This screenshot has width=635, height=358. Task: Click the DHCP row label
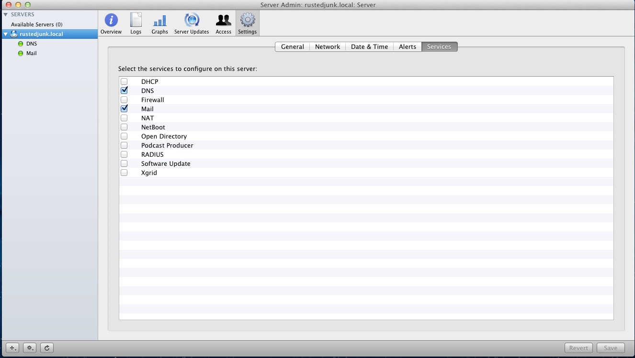(x=149, y=81)
